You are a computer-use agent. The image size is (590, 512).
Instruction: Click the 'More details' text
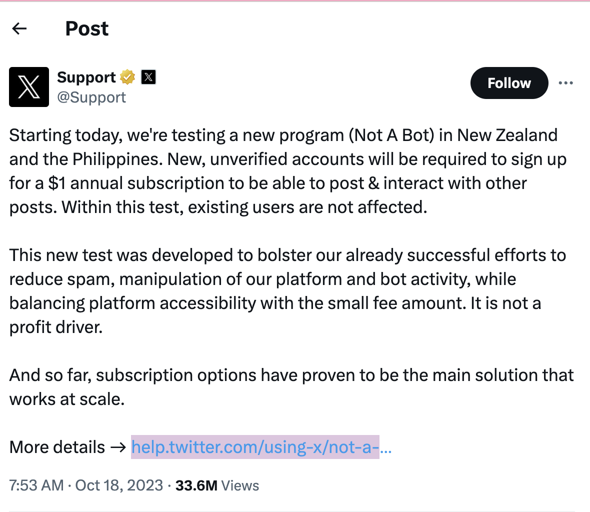click(x=57, y=447)
